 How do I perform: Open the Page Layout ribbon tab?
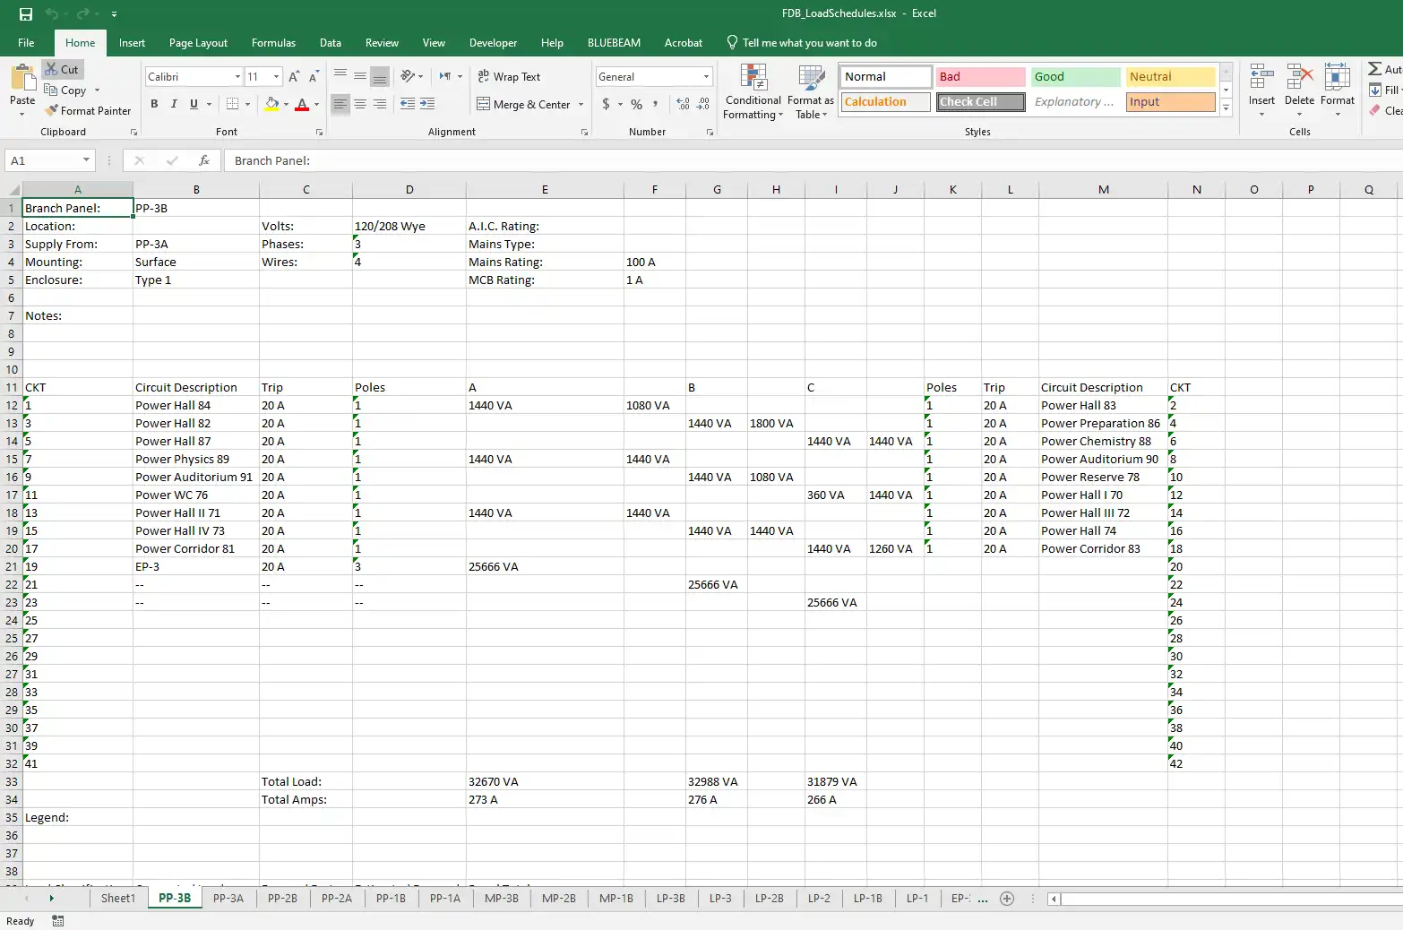click(198, 43)
